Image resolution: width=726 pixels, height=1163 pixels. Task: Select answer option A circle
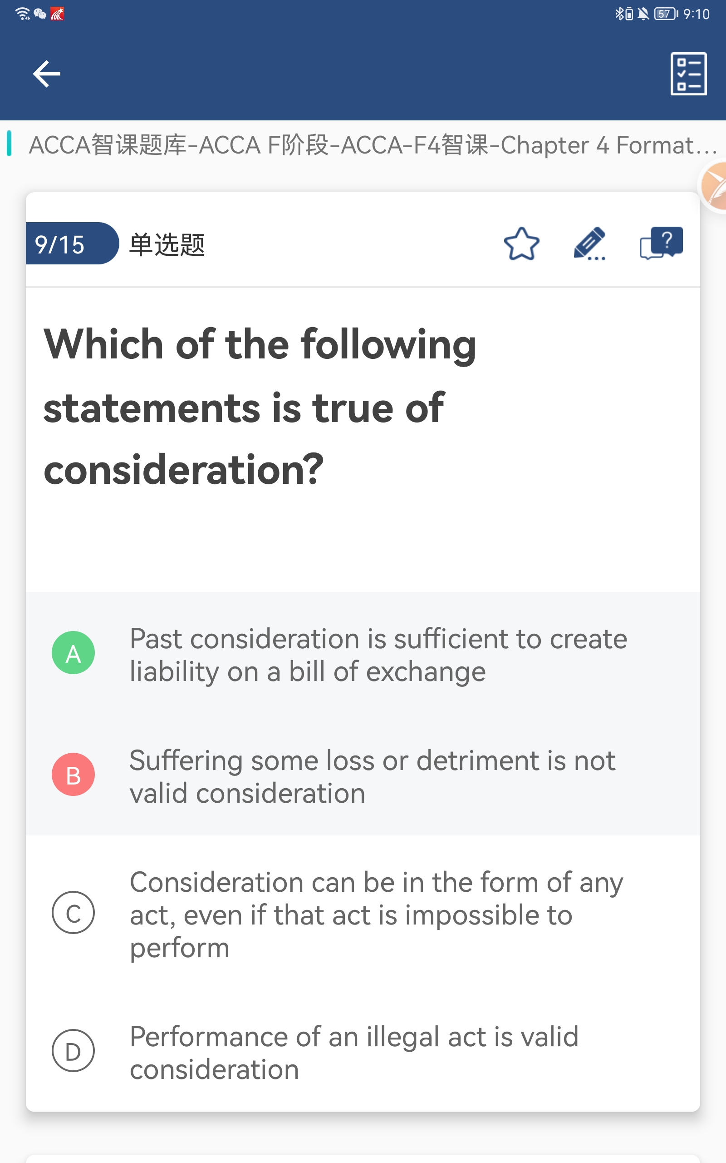pos(73,653)
